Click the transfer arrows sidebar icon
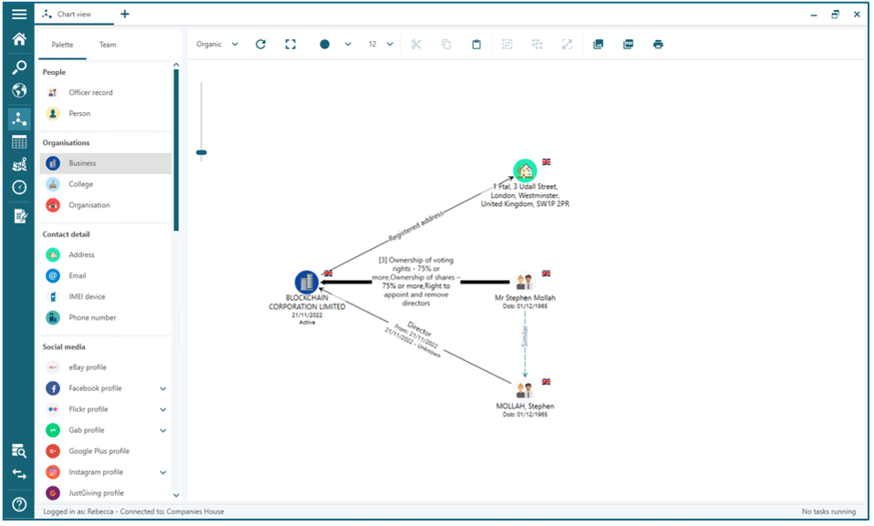The image size is (874, 526). tap(19, 474)
